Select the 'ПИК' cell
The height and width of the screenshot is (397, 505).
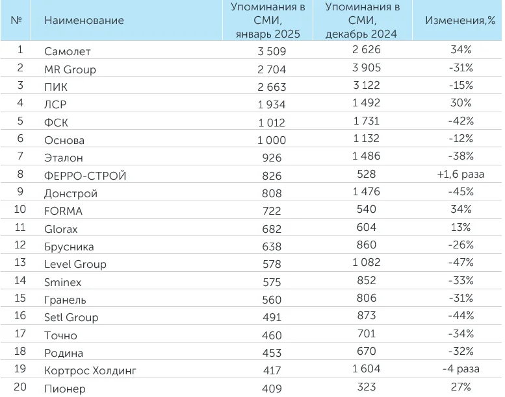tap(56, 87)
